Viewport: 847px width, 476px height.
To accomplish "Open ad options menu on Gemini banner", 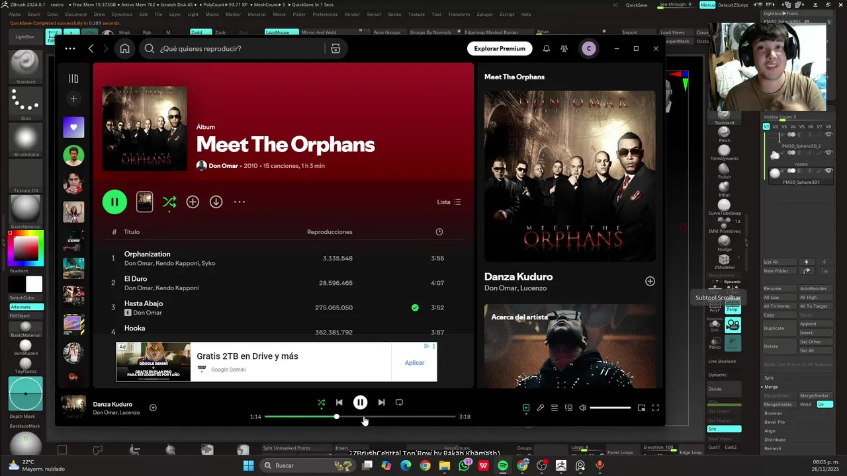I will [434, 346].
